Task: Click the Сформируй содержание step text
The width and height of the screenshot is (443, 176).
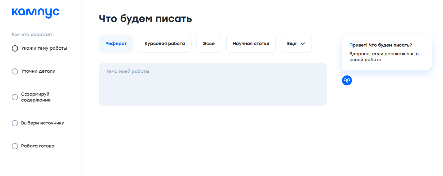Action: tap(36, 97)
